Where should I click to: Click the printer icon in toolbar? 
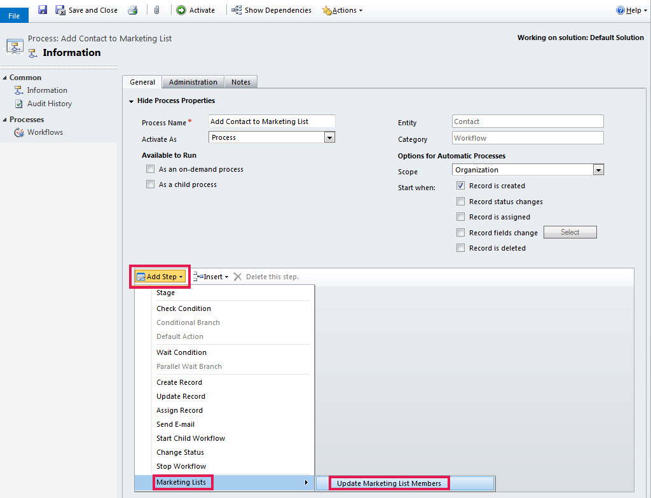point(133,10)
